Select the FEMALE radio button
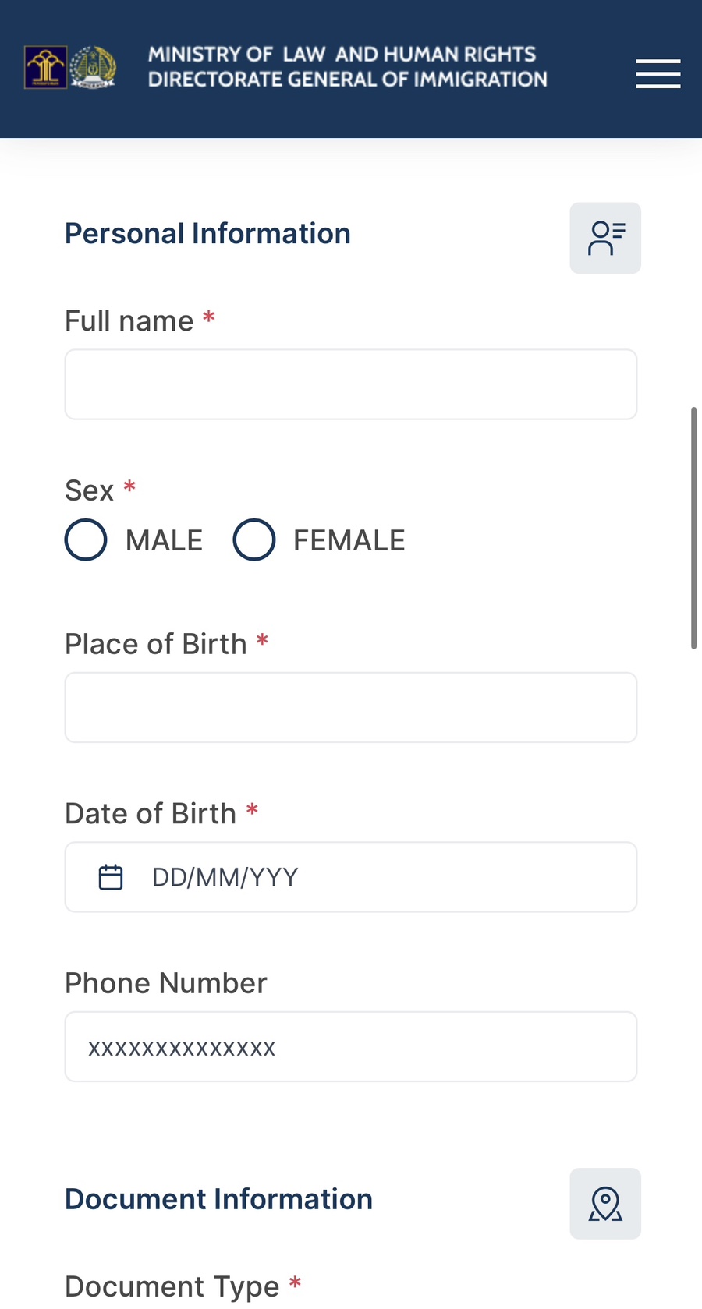This screenshot has width=702, height=1309. tap(254, 540)
